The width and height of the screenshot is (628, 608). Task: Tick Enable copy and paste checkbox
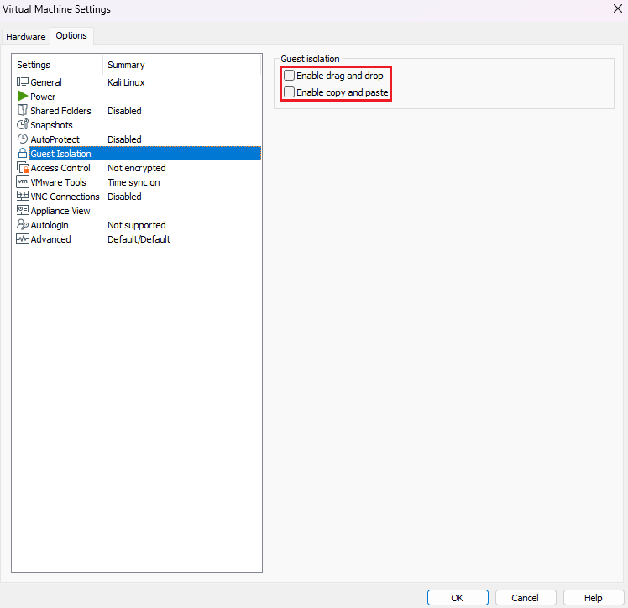point(290,92)
